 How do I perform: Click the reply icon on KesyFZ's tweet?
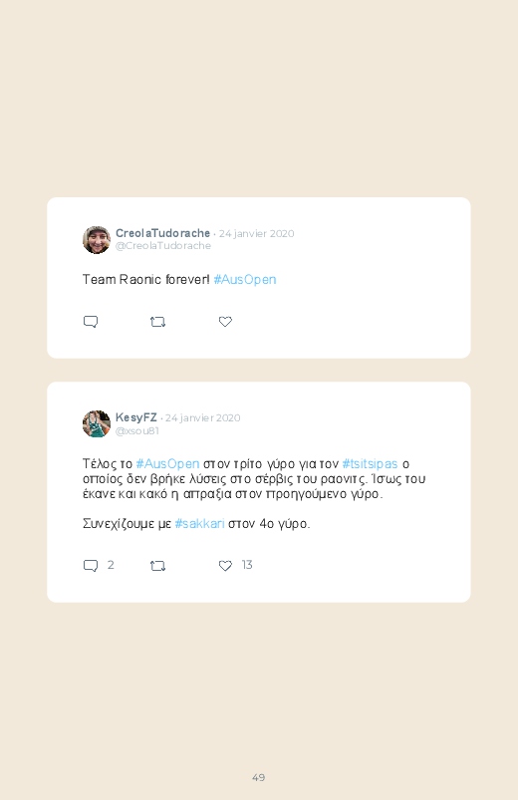(x=91, y=565)
